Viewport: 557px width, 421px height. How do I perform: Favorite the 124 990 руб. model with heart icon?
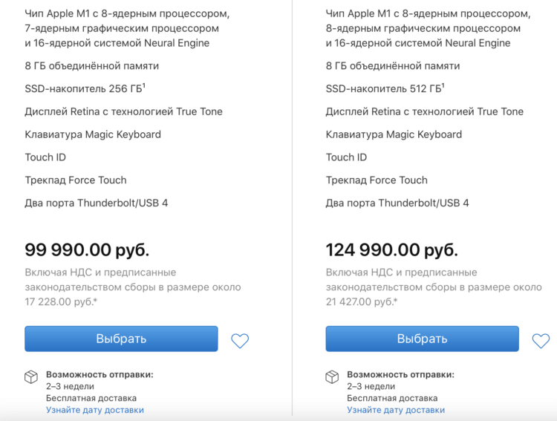click(x=541, y=341)
